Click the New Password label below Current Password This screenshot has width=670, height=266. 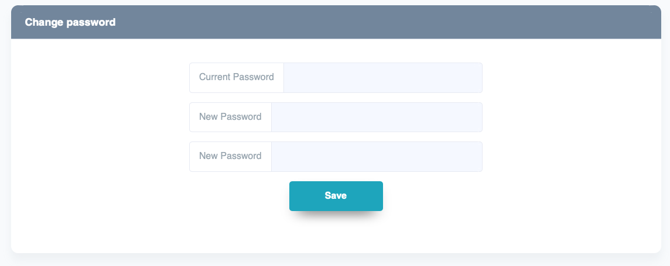(x=230, y=116)
